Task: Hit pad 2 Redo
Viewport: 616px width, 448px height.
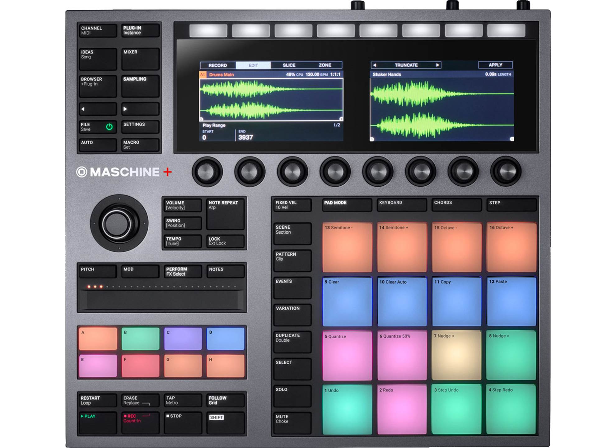Action: (402, 409)
